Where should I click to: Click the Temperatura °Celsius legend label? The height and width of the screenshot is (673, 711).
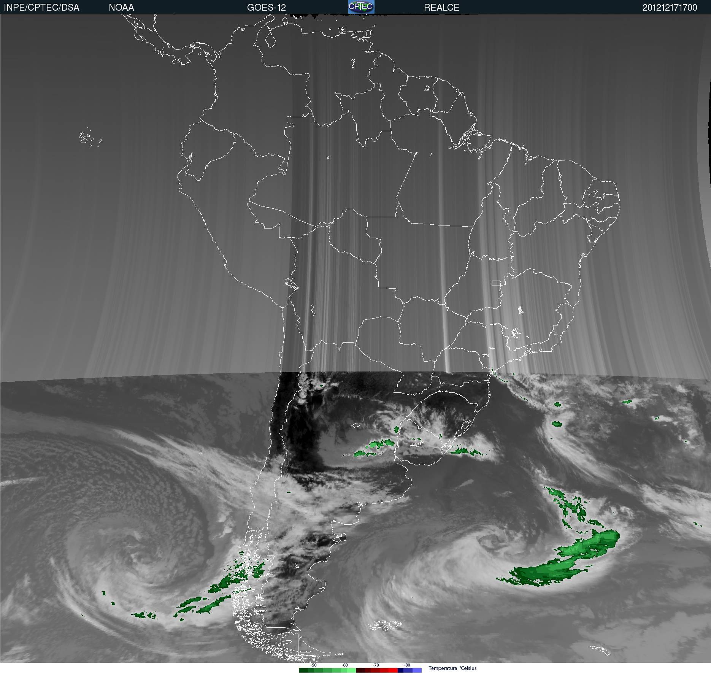pyautogui.click(x=452, y=668)
